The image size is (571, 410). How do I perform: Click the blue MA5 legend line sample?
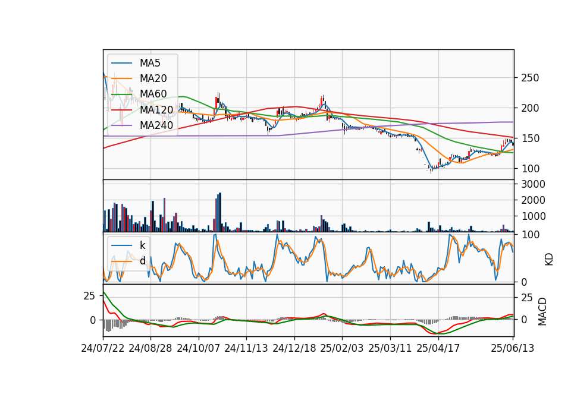[x=121, y=64]
